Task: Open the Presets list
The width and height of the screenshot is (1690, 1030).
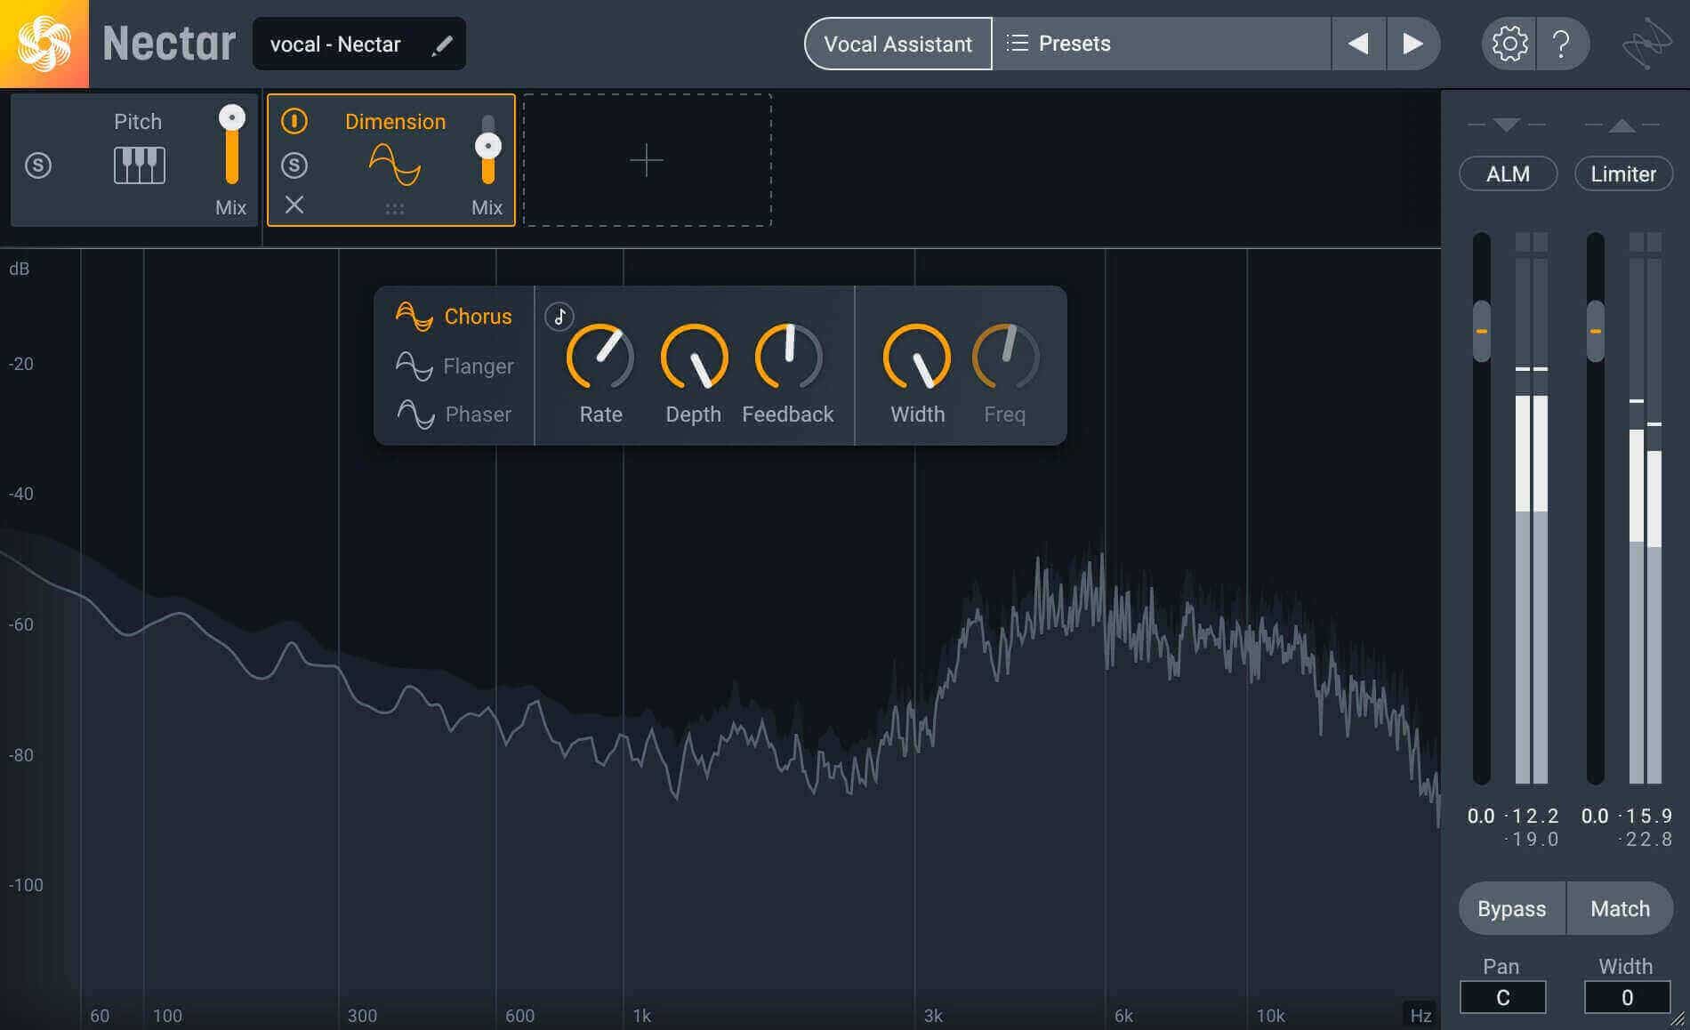Action: point(1161,44)
